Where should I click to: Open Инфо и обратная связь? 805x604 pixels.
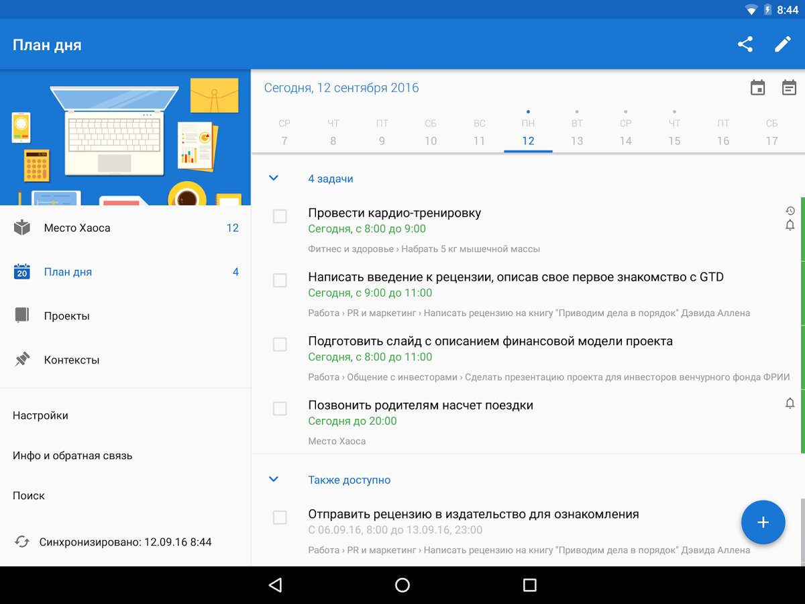click(72, 456)
